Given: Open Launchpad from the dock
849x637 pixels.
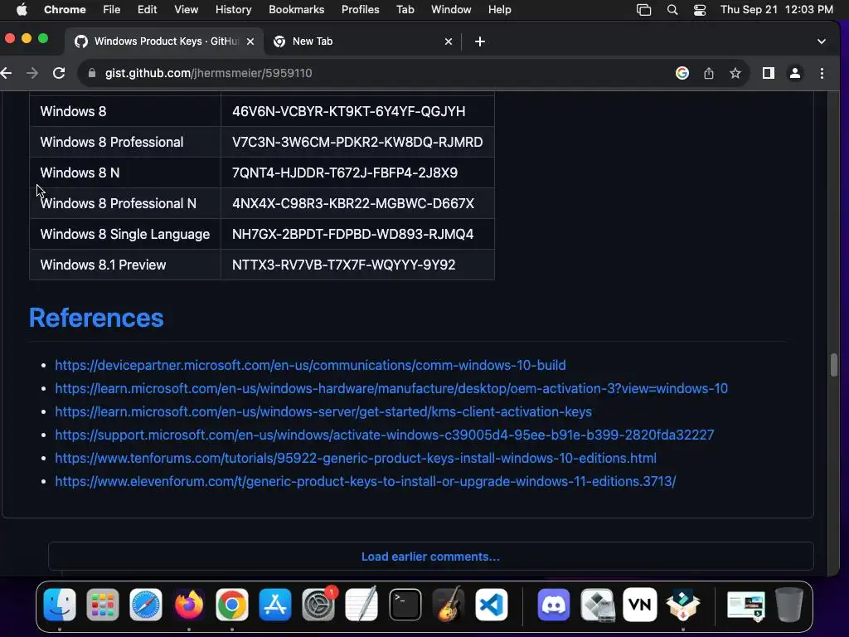Looking at the screenshot, I should pos(102,605).
